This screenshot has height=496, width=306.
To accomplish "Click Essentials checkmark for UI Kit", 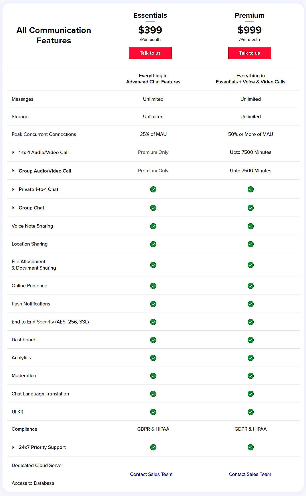I will coord(153,412).
